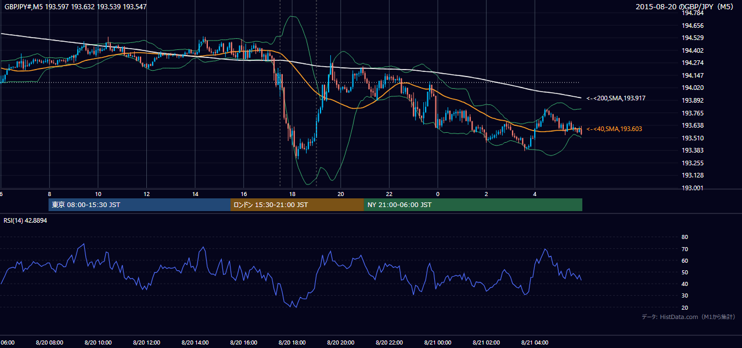Image resolution: width=742 pixels, height=348 pixels.
Task: Select the 東京 08:00-15:30 JST session bar
Action: (139, 205)
